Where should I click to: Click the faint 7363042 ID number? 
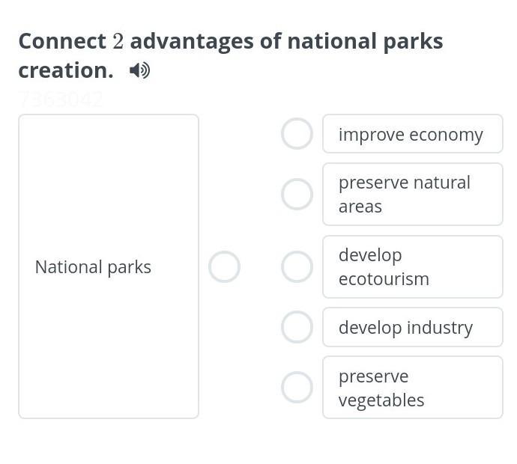[61, 99]
